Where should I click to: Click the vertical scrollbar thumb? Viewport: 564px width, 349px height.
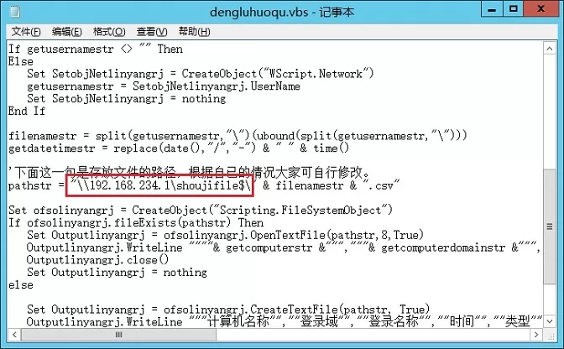click(550, 227)
